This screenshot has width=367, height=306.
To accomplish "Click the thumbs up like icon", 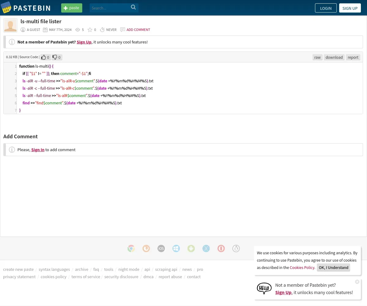I will pyautogui.click(x=43, y=57).
